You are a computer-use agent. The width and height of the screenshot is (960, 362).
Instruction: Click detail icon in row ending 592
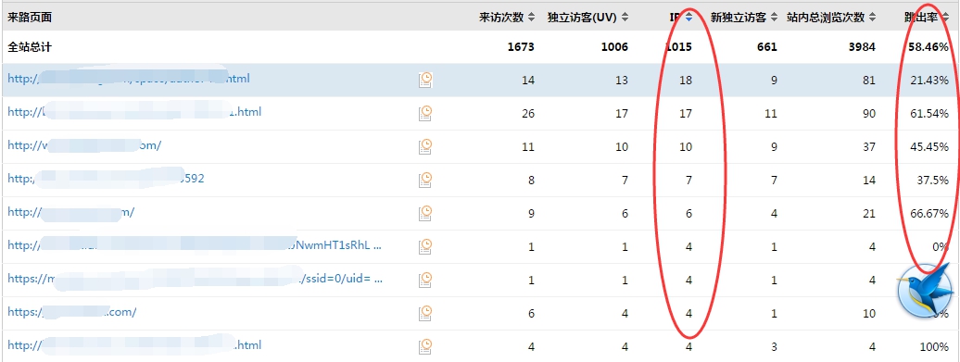425,180
